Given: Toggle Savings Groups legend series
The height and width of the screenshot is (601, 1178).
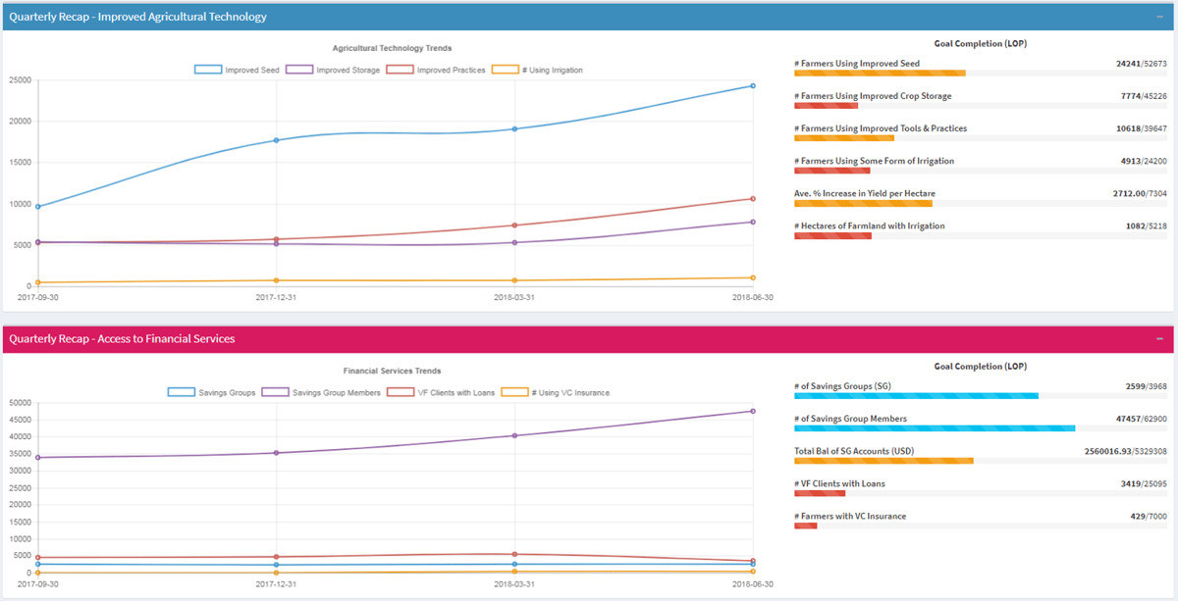Looking at the screenshot, I should (x=212, y=392).
